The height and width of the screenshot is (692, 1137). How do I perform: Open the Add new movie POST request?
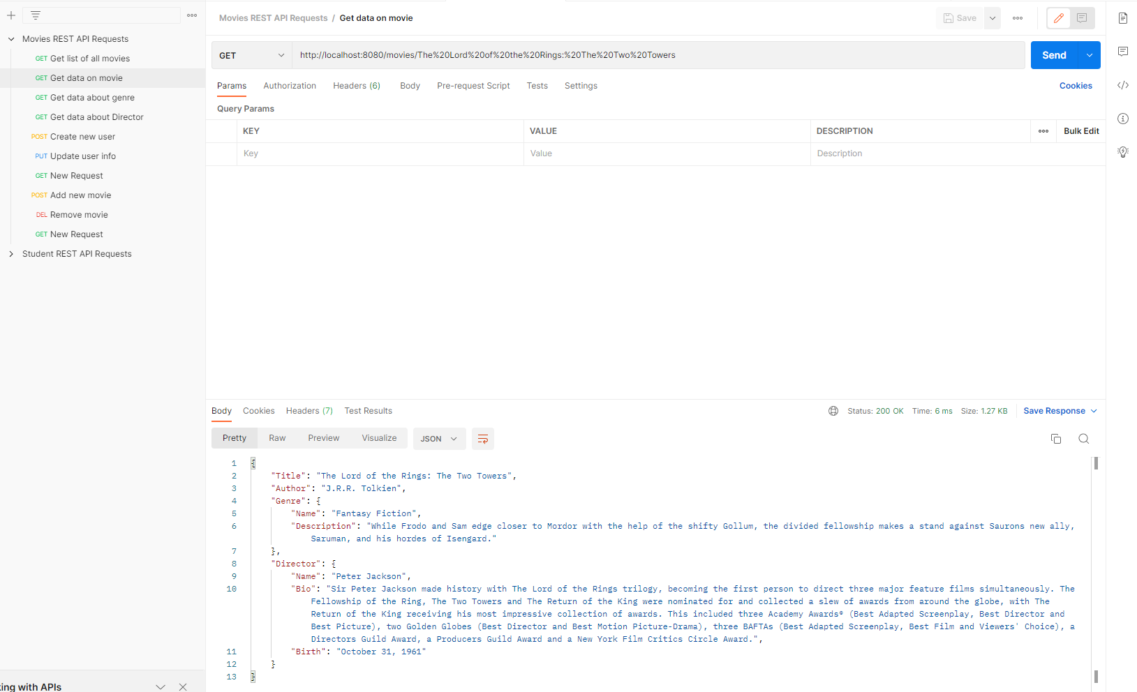tap(103, 195)
